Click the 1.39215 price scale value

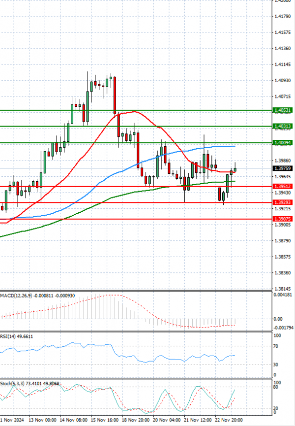coord(283,209)
